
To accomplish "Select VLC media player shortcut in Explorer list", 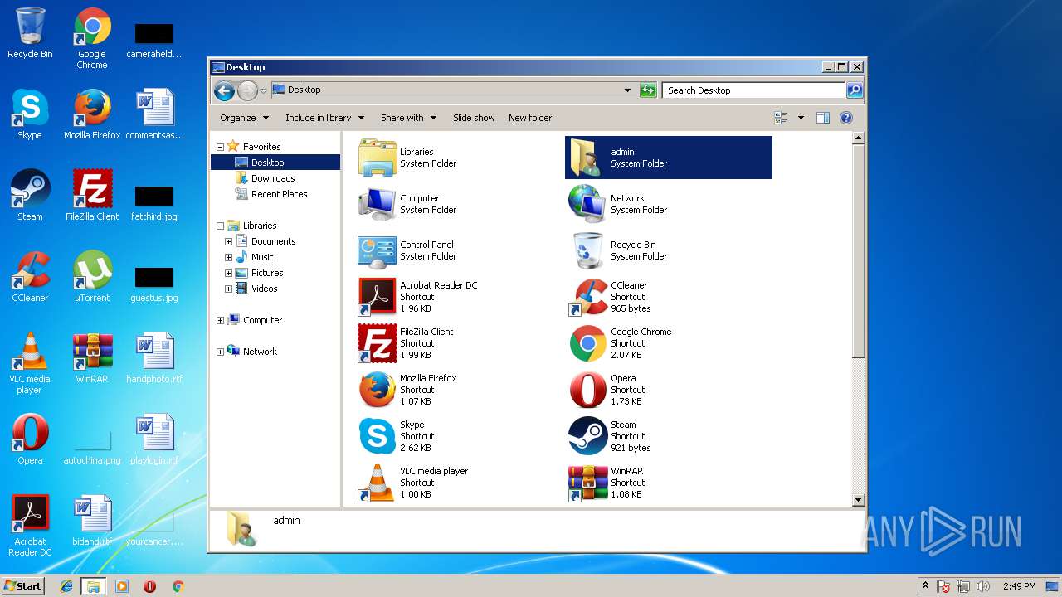I will [x=414, y=483].
